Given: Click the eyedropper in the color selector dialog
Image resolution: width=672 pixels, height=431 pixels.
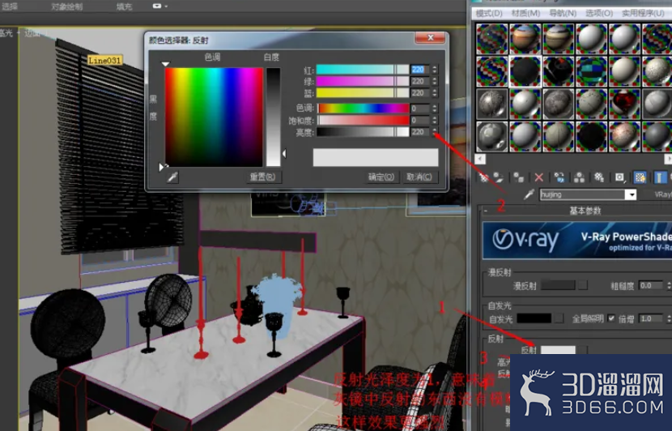Looking at the screenshot, I should point(172,177).
